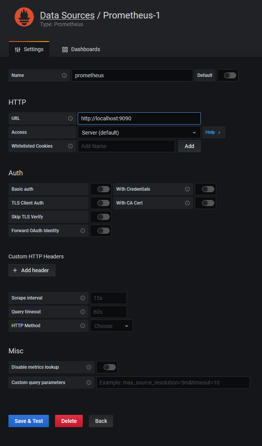Click the Prometheus torch logo icon
The image size is (262, 446).
24,17
